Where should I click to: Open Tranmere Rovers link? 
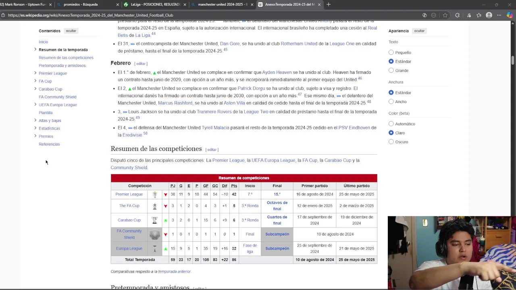pyautogui.click(x=214, y=112)
